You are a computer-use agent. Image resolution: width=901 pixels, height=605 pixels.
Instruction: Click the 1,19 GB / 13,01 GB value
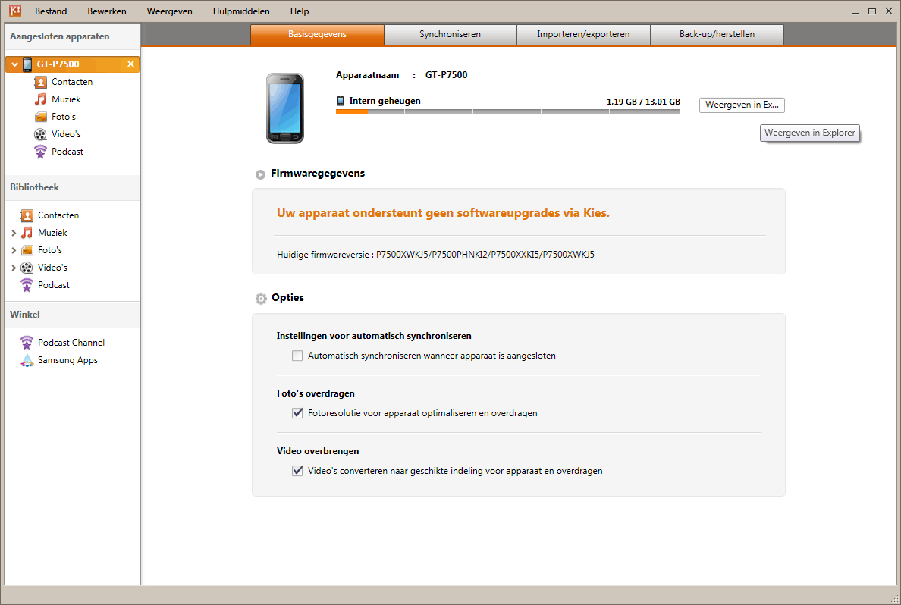643,102
